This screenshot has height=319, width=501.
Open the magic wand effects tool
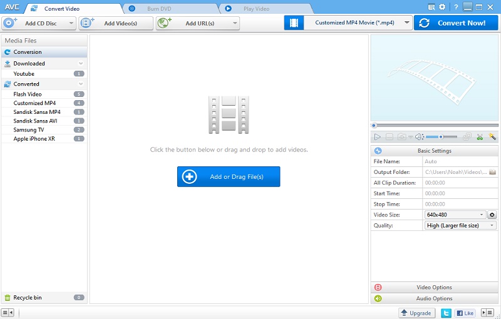pyautogui.click(x=492, y=136)
